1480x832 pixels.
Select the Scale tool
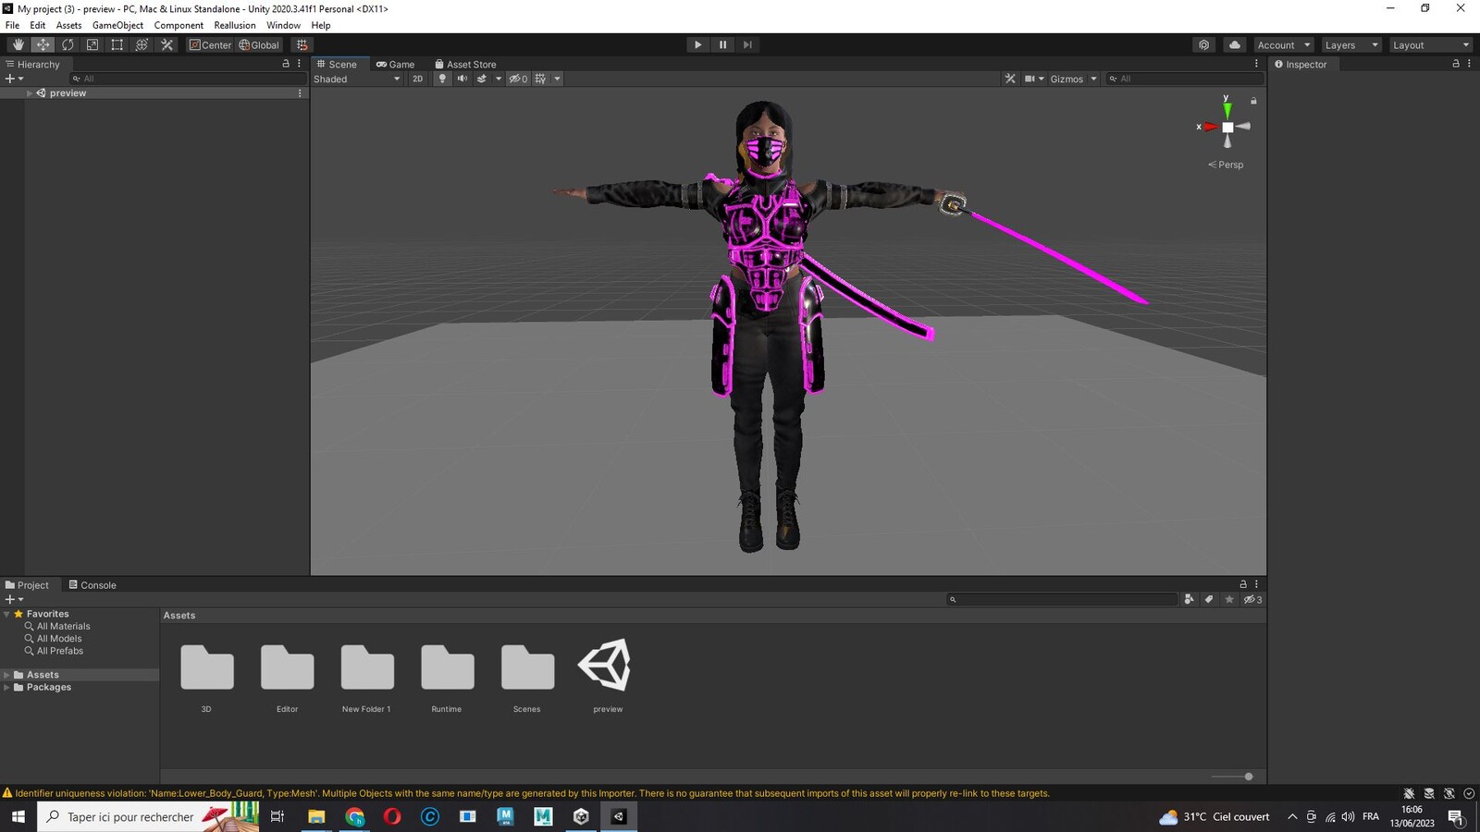[x=92, y=44]
